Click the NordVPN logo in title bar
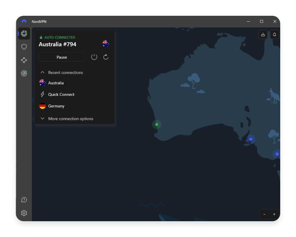The image size is (296, 237). pos(24,21)
